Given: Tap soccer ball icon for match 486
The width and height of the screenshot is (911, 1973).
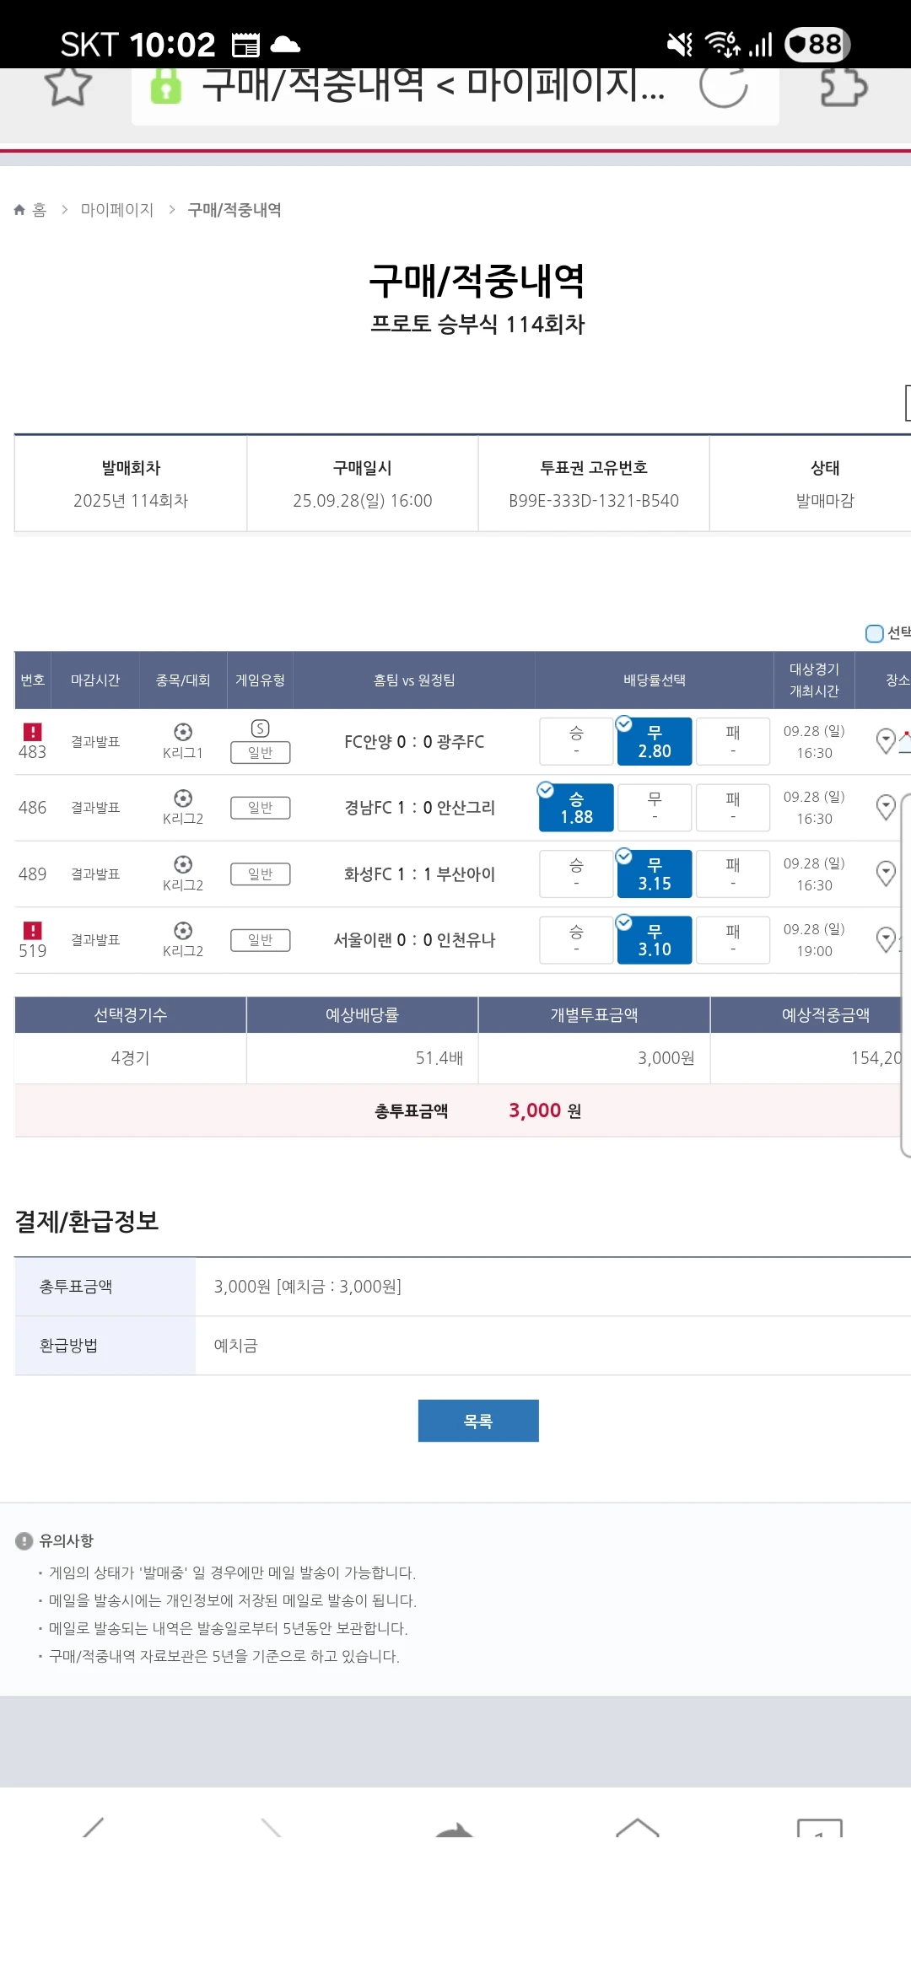Looking at the screenshot, I should [183, 798].
